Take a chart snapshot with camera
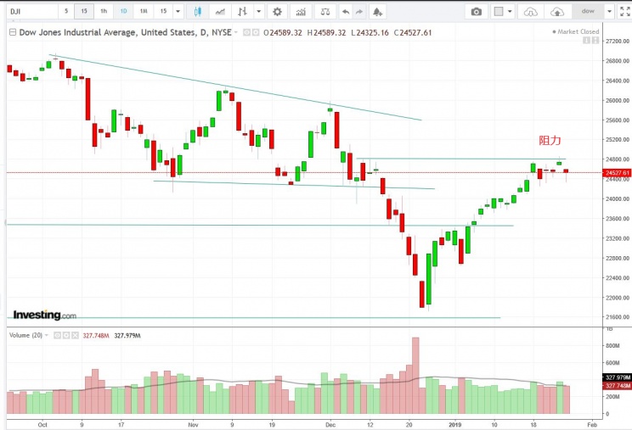The image size is (632, 430). (x=477, y=12)
